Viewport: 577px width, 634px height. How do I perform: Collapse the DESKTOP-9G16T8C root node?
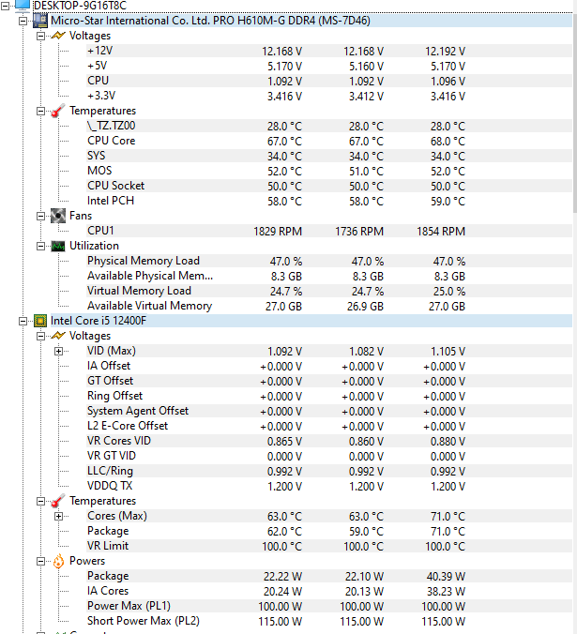[x=5, y=6]
